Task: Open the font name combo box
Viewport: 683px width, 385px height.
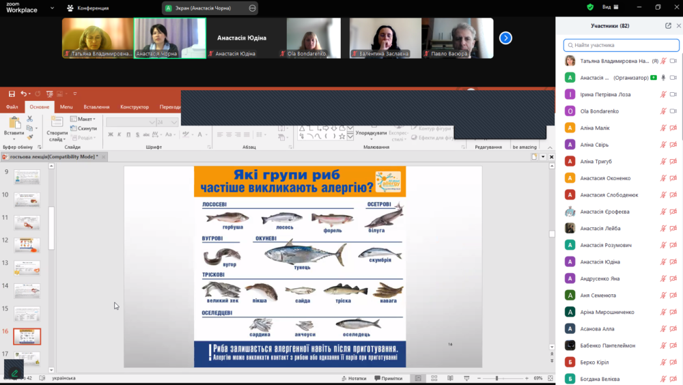Action: 130,122
